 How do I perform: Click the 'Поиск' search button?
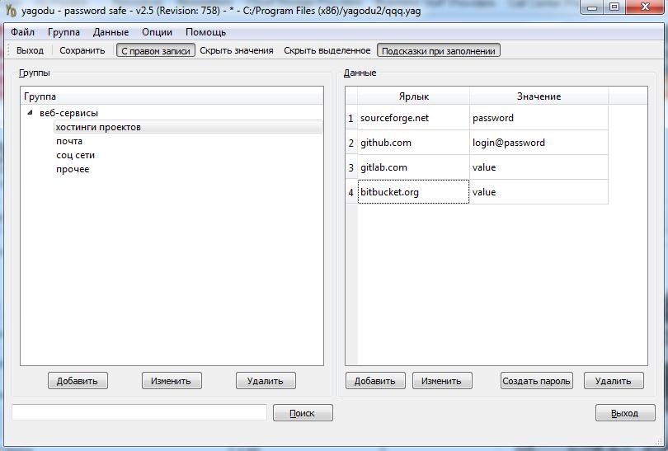(303, 413)
